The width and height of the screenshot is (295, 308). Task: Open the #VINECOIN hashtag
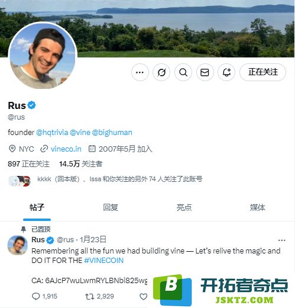pyautogui.click(x=104, y=261)
